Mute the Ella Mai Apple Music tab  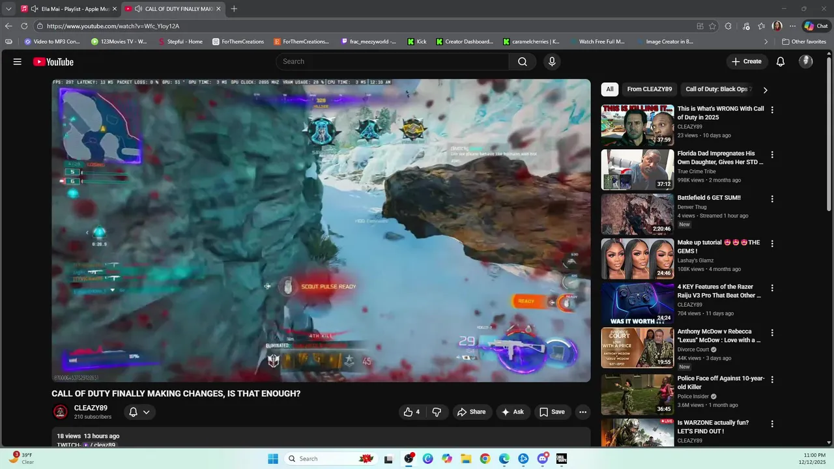point(34,9)
